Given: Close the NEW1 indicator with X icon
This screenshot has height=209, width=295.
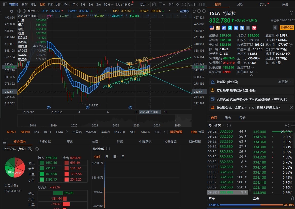Looking at the screenshot, I should [x=24, y=11].
